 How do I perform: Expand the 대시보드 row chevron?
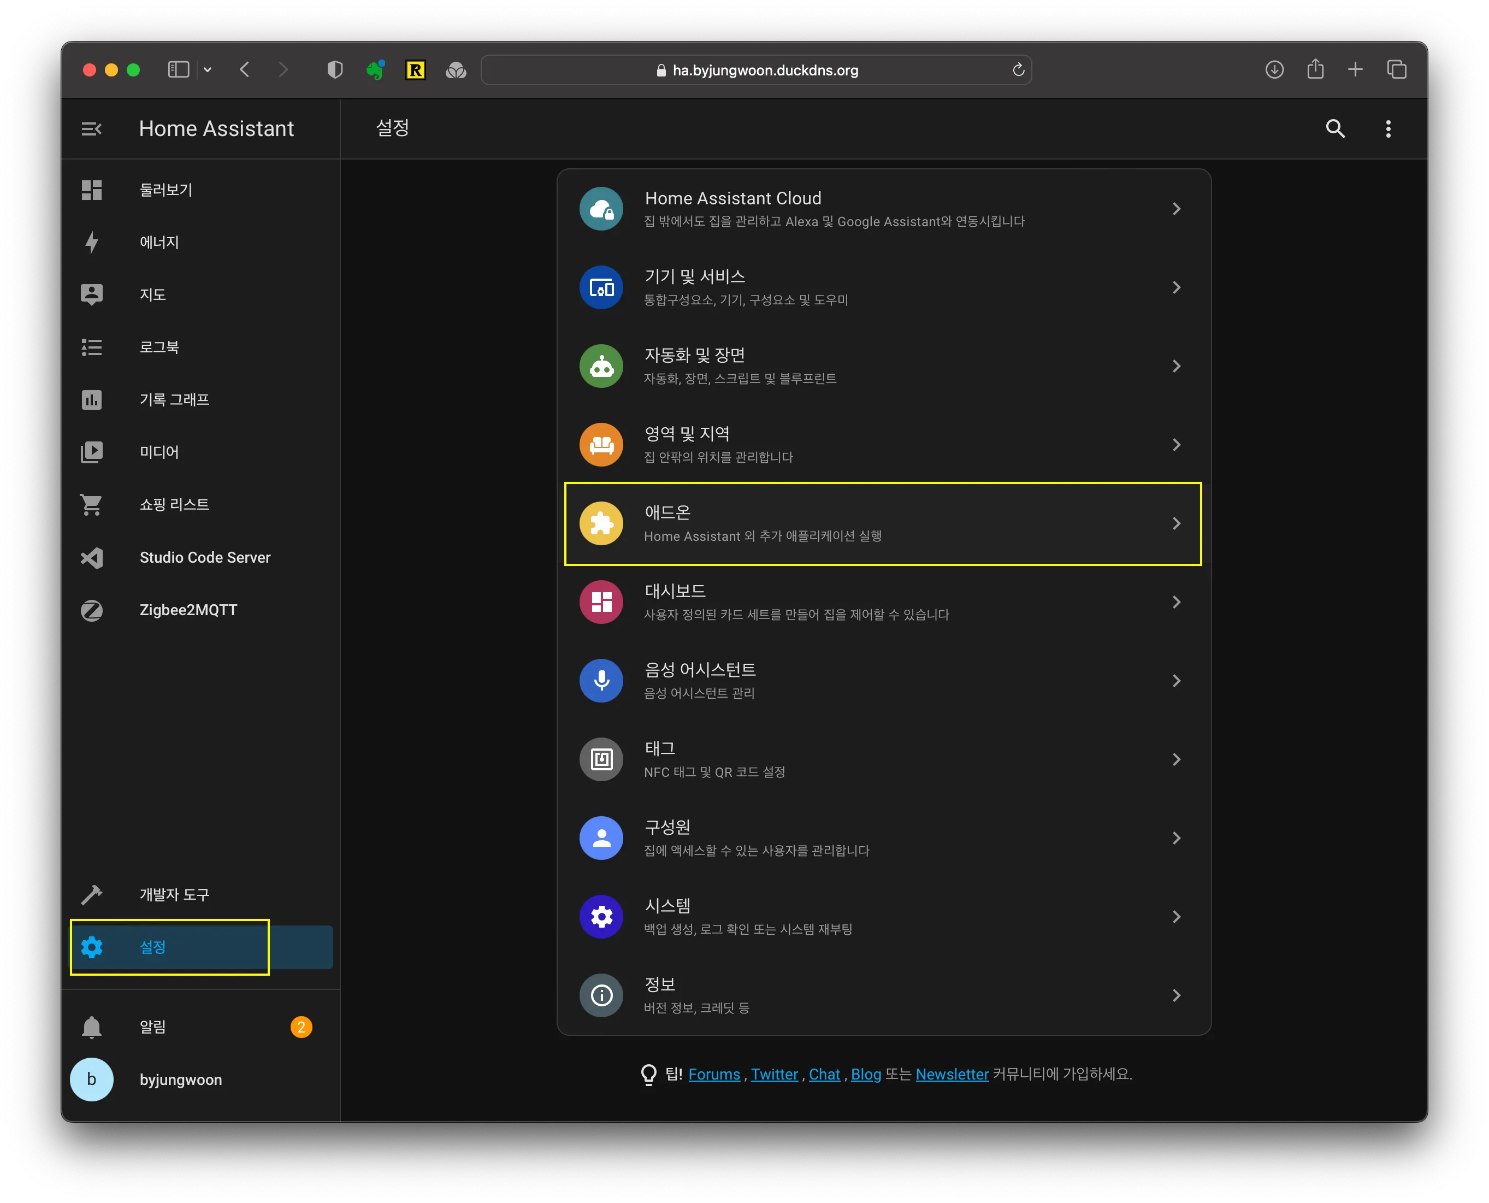coord(1176,602)
